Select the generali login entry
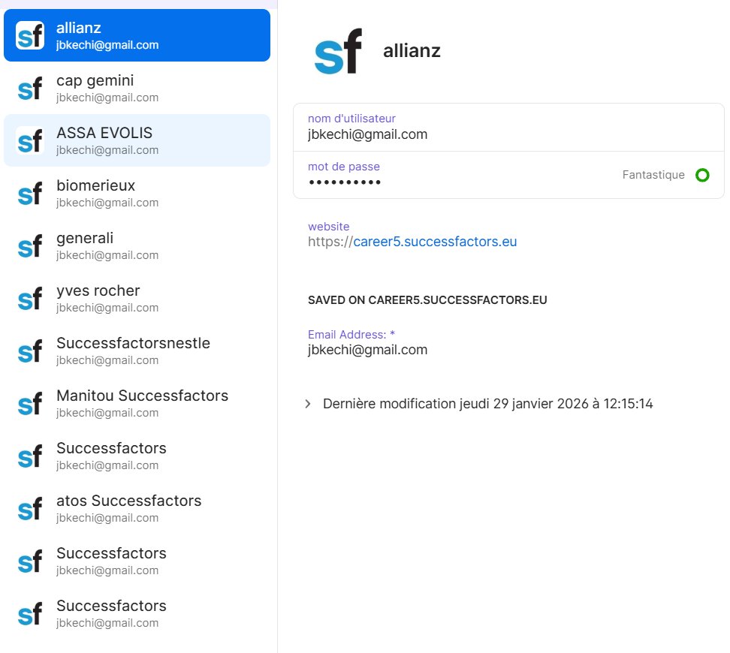 [137, 245]
